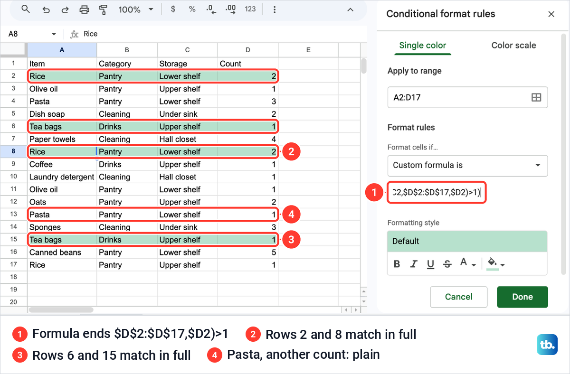Activate the paint format tool
Viewport: 570px width, 374px height.
[103, 9]
